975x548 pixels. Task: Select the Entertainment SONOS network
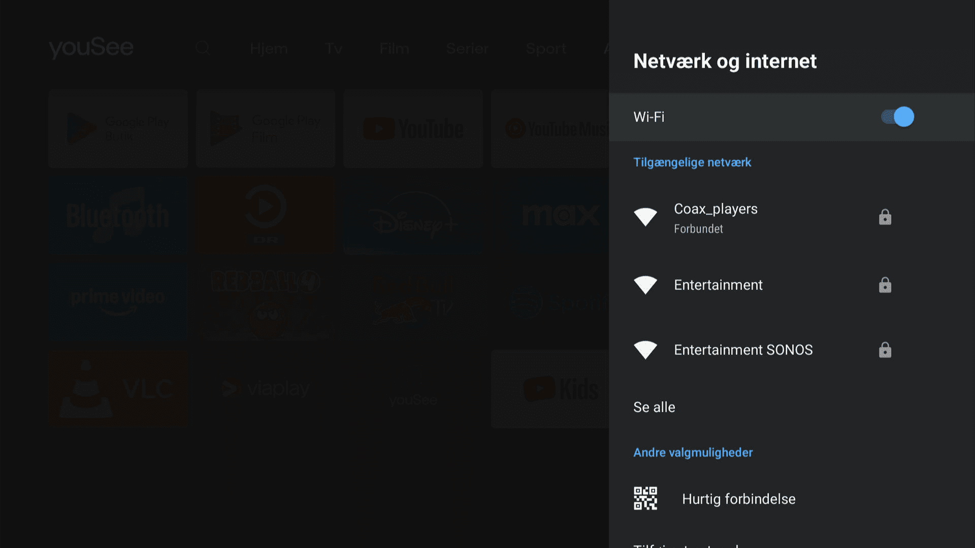click(743, 350)
